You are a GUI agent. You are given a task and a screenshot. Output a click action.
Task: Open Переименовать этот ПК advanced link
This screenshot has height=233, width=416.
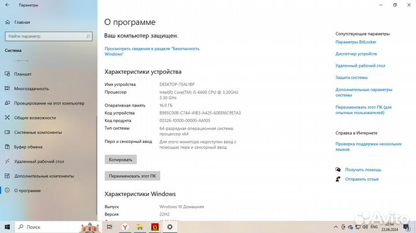(x=363, y=110)
